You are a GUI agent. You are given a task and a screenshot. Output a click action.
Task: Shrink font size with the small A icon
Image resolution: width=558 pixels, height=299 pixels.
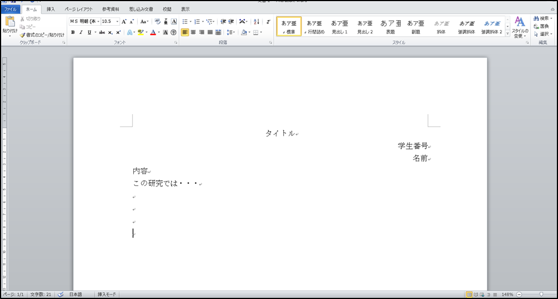point(132,22)
